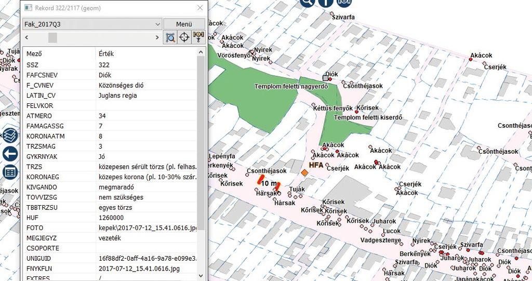This screenshot has height=281, width=532.
Task: Click the LATIN_CV field name
Action: coord(41,96)
